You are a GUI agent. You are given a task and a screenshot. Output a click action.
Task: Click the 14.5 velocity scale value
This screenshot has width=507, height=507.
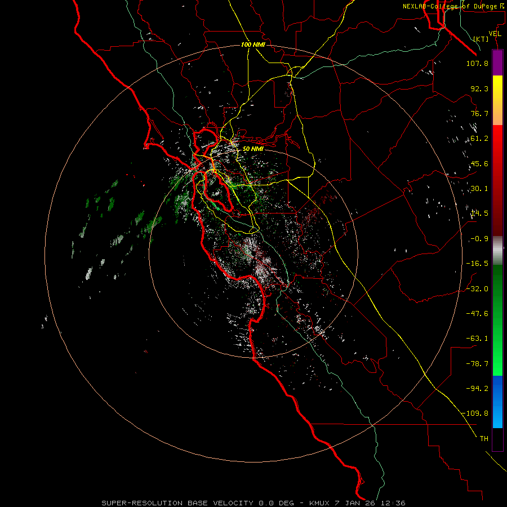[479, 214]
